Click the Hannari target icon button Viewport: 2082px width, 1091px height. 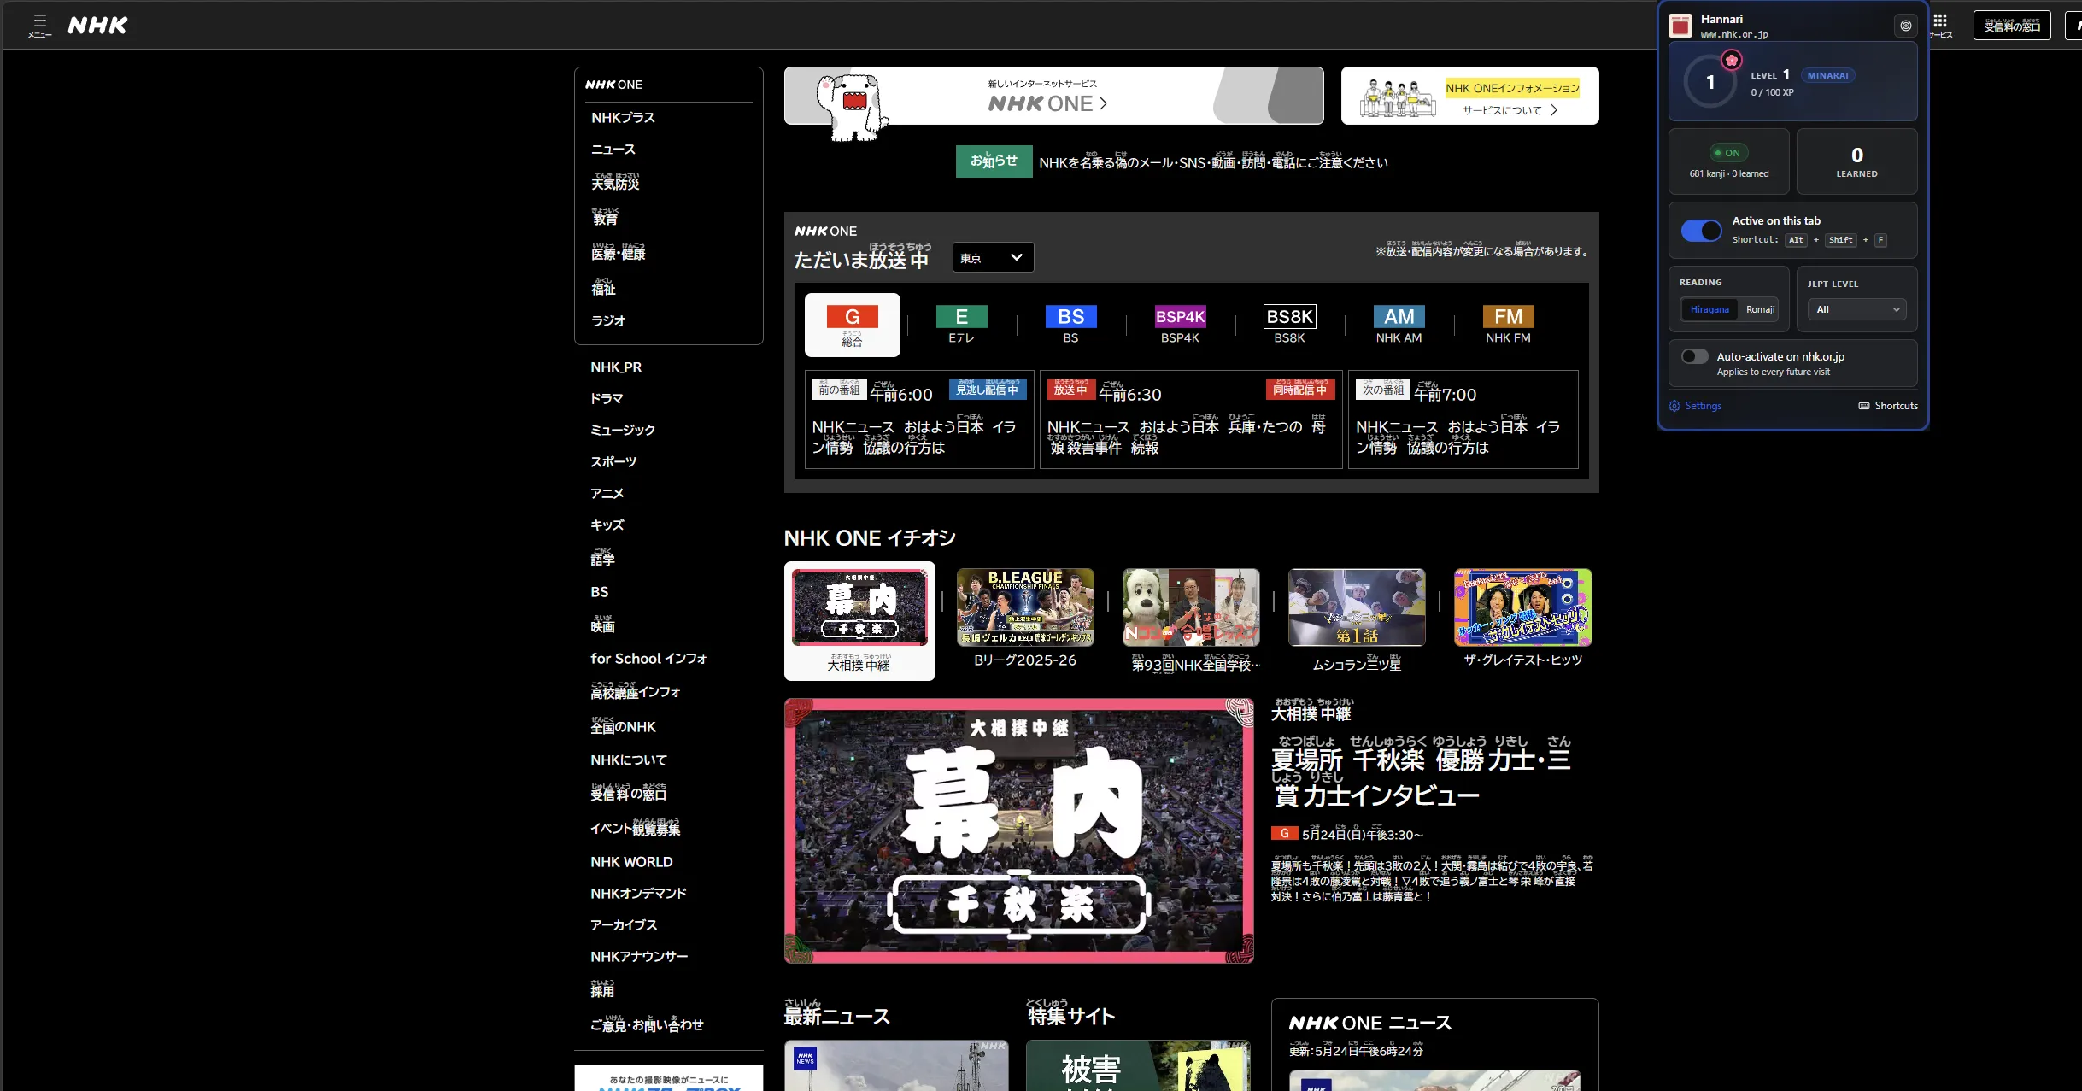1905,26
